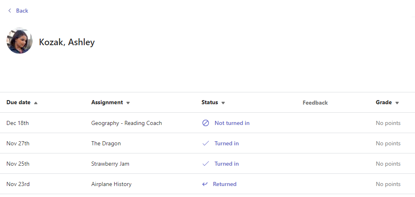Select the Airplane History assignment name
This screenshot has height=197, width=415.
(111, 184)
